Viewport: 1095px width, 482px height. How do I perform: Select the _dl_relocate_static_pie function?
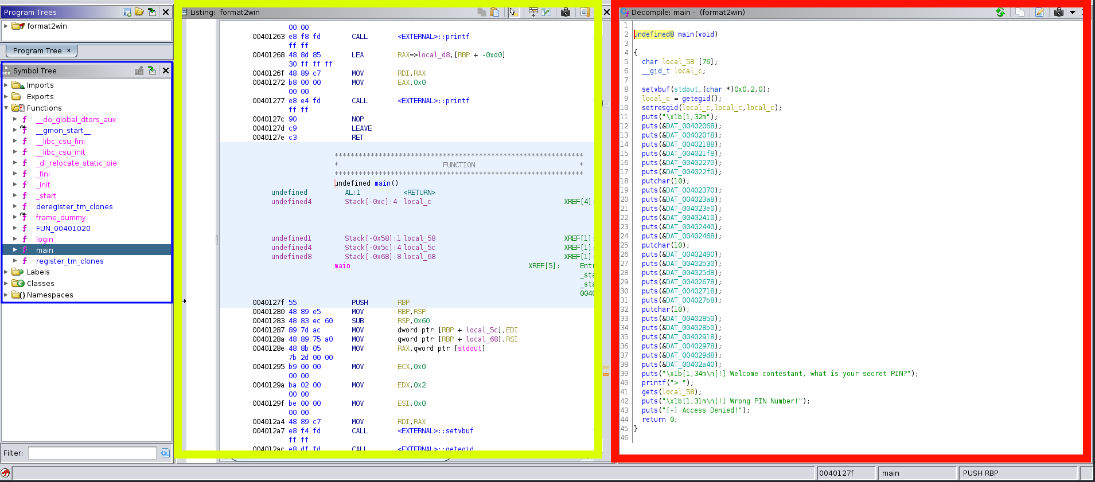76,163
